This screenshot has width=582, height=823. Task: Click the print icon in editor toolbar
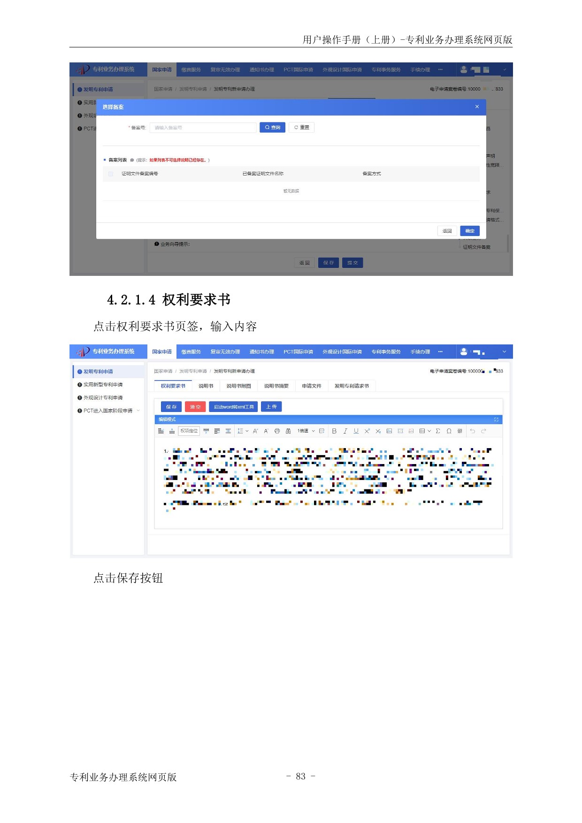(277, 431)
